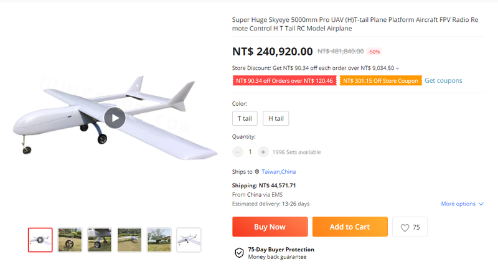Play the product video on main image

point(115,118)
